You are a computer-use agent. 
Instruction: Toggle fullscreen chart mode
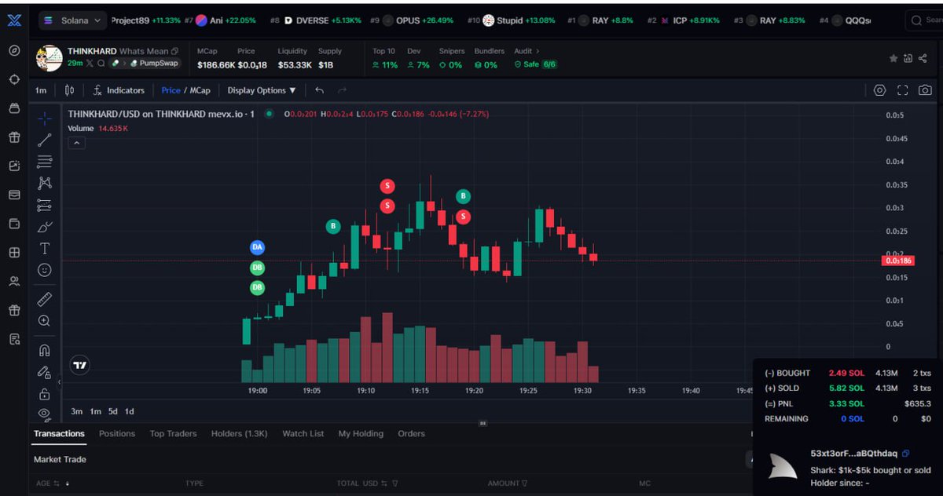902,90
